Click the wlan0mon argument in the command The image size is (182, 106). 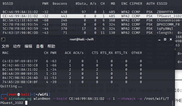point(42,99)
